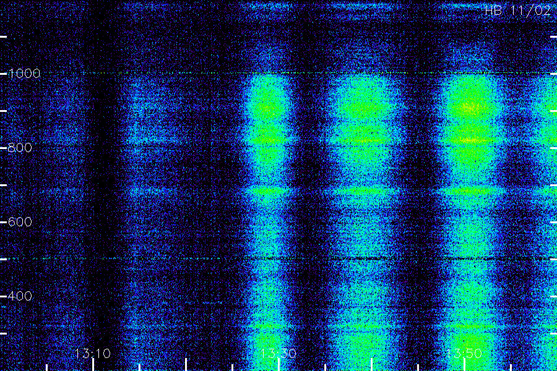This screenshot has height=371, width=557.
Task: Click the 800 frequency axis label
Action: (20, 148)
